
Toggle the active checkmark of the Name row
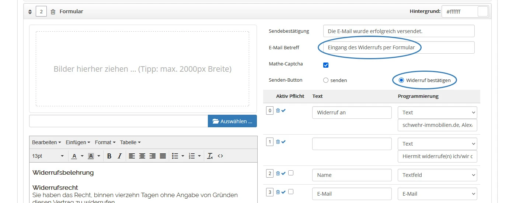pyautogui.click(x=283, y=173)
